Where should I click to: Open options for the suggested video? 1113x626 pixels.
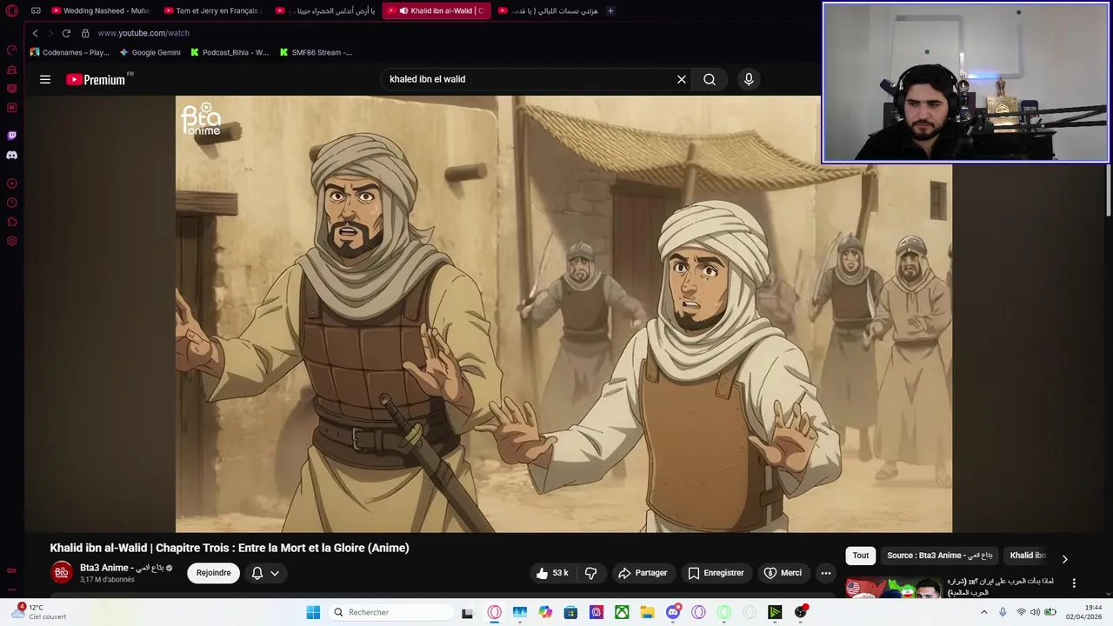tap(1074, 583)
